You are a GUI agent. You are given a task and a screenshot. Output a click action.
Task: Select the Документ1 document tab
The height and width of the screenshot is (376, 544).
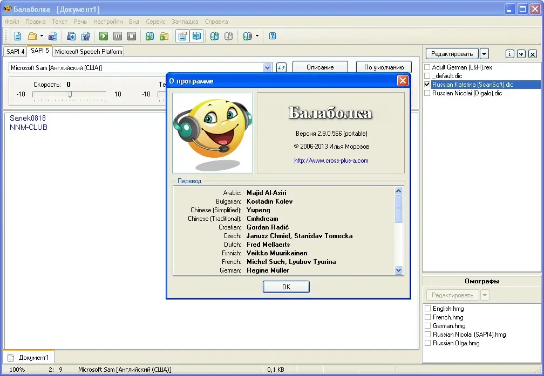[29, 357]
